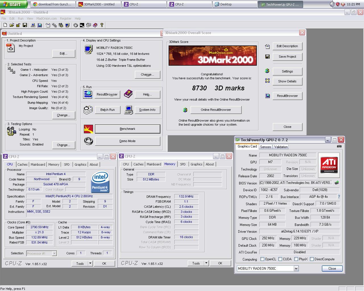Click the ATI Radeon logo in GPU-Z

click(x=329, y=165)
